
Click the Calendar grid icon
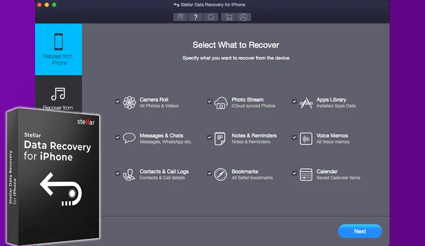(x=306, y=174)
